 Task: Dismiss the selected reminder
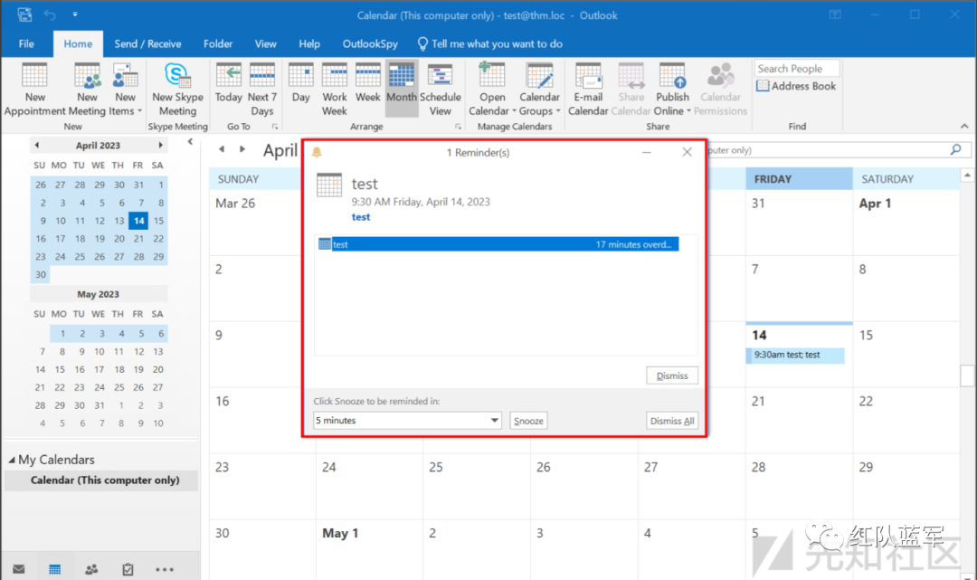671,376
